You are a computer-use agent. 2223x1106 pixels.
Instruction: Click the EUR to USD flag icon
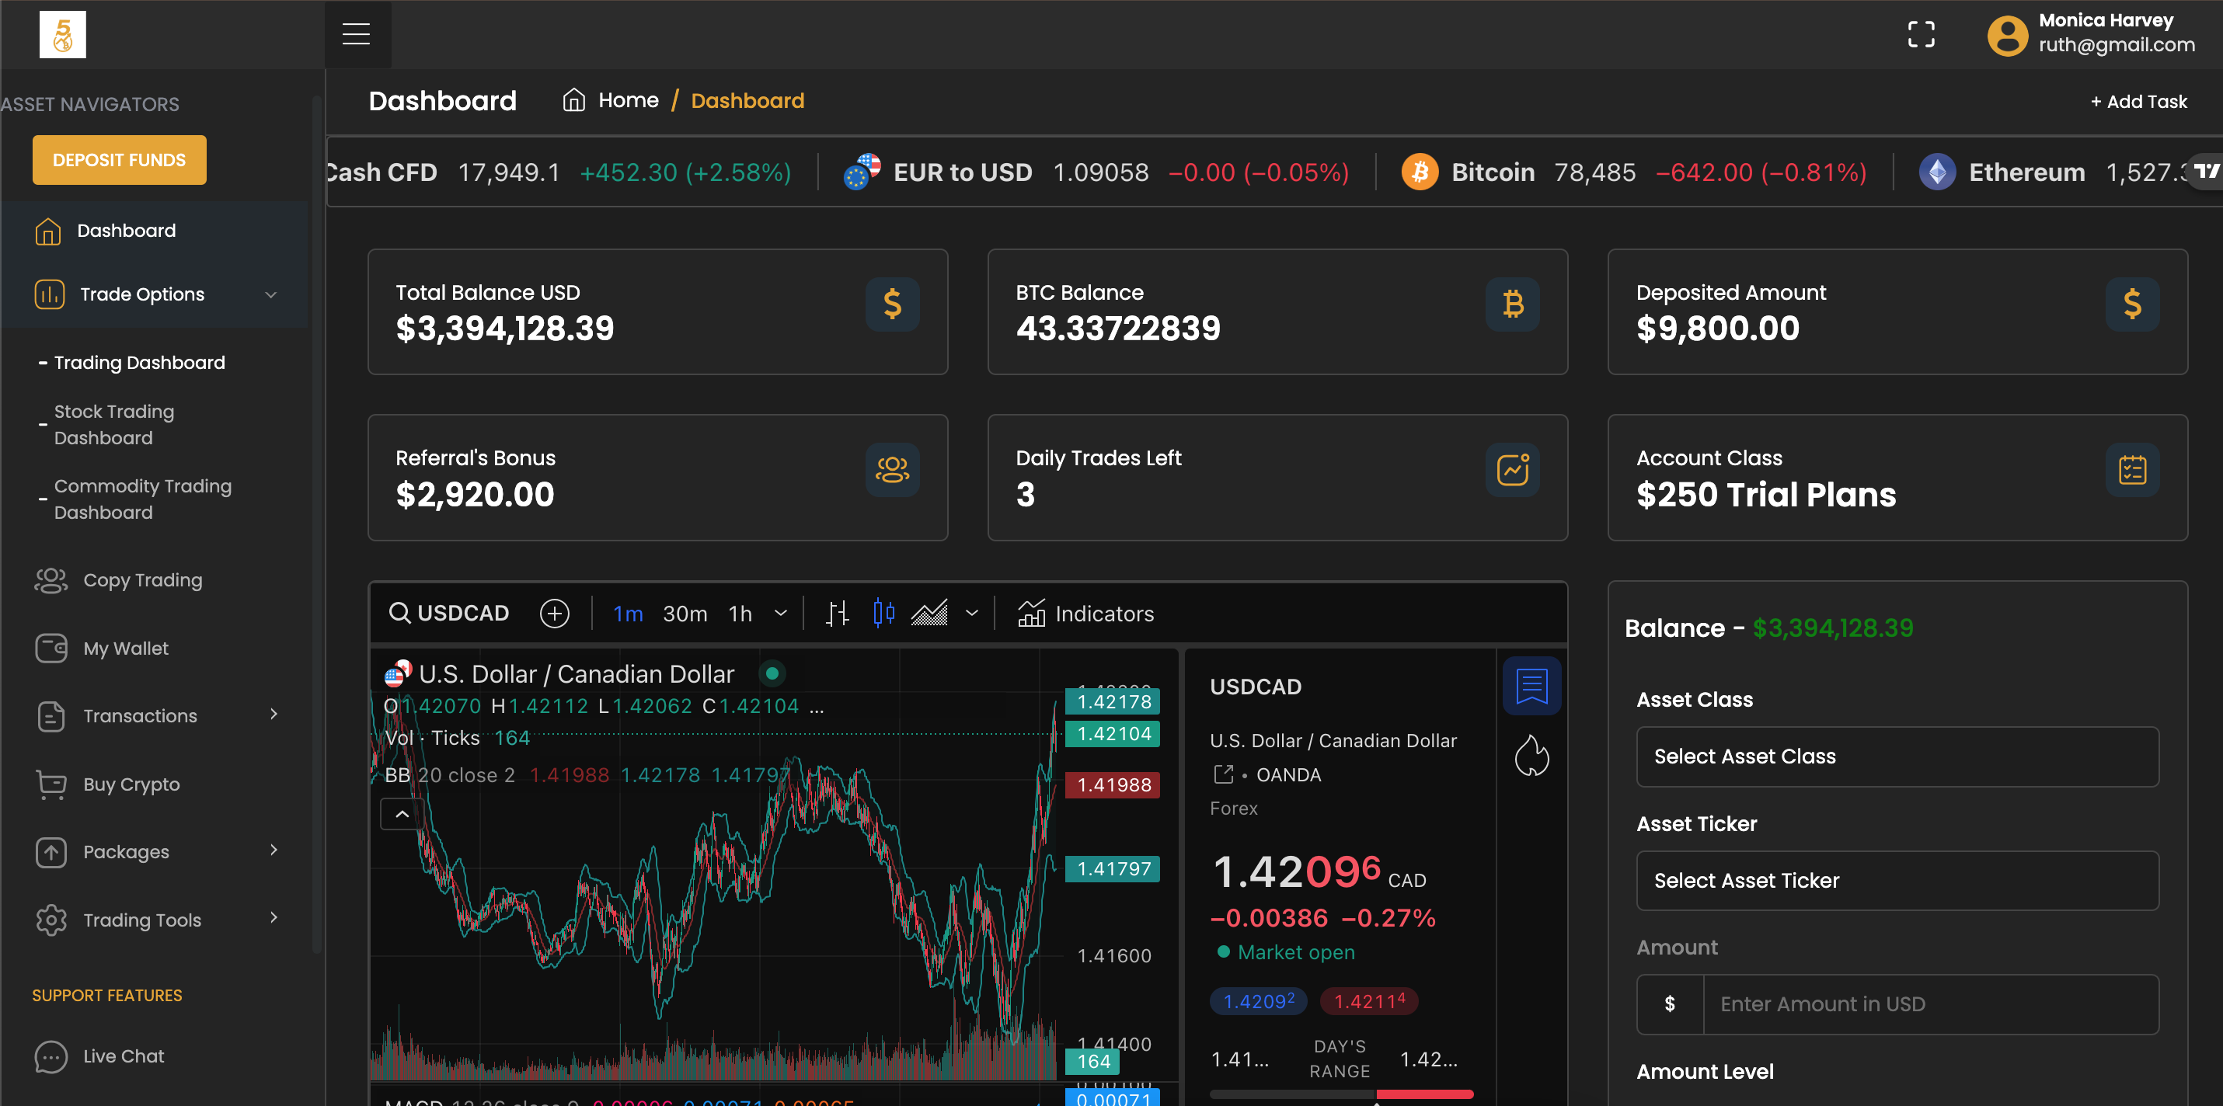(x=861, y=172)
